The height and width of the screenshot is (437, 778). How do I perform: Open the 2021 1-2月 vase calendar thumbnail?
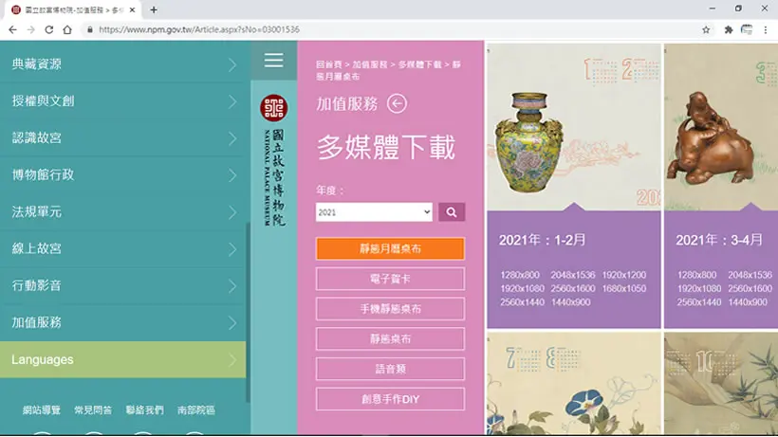pyautogui.click(x=574, y=127)
